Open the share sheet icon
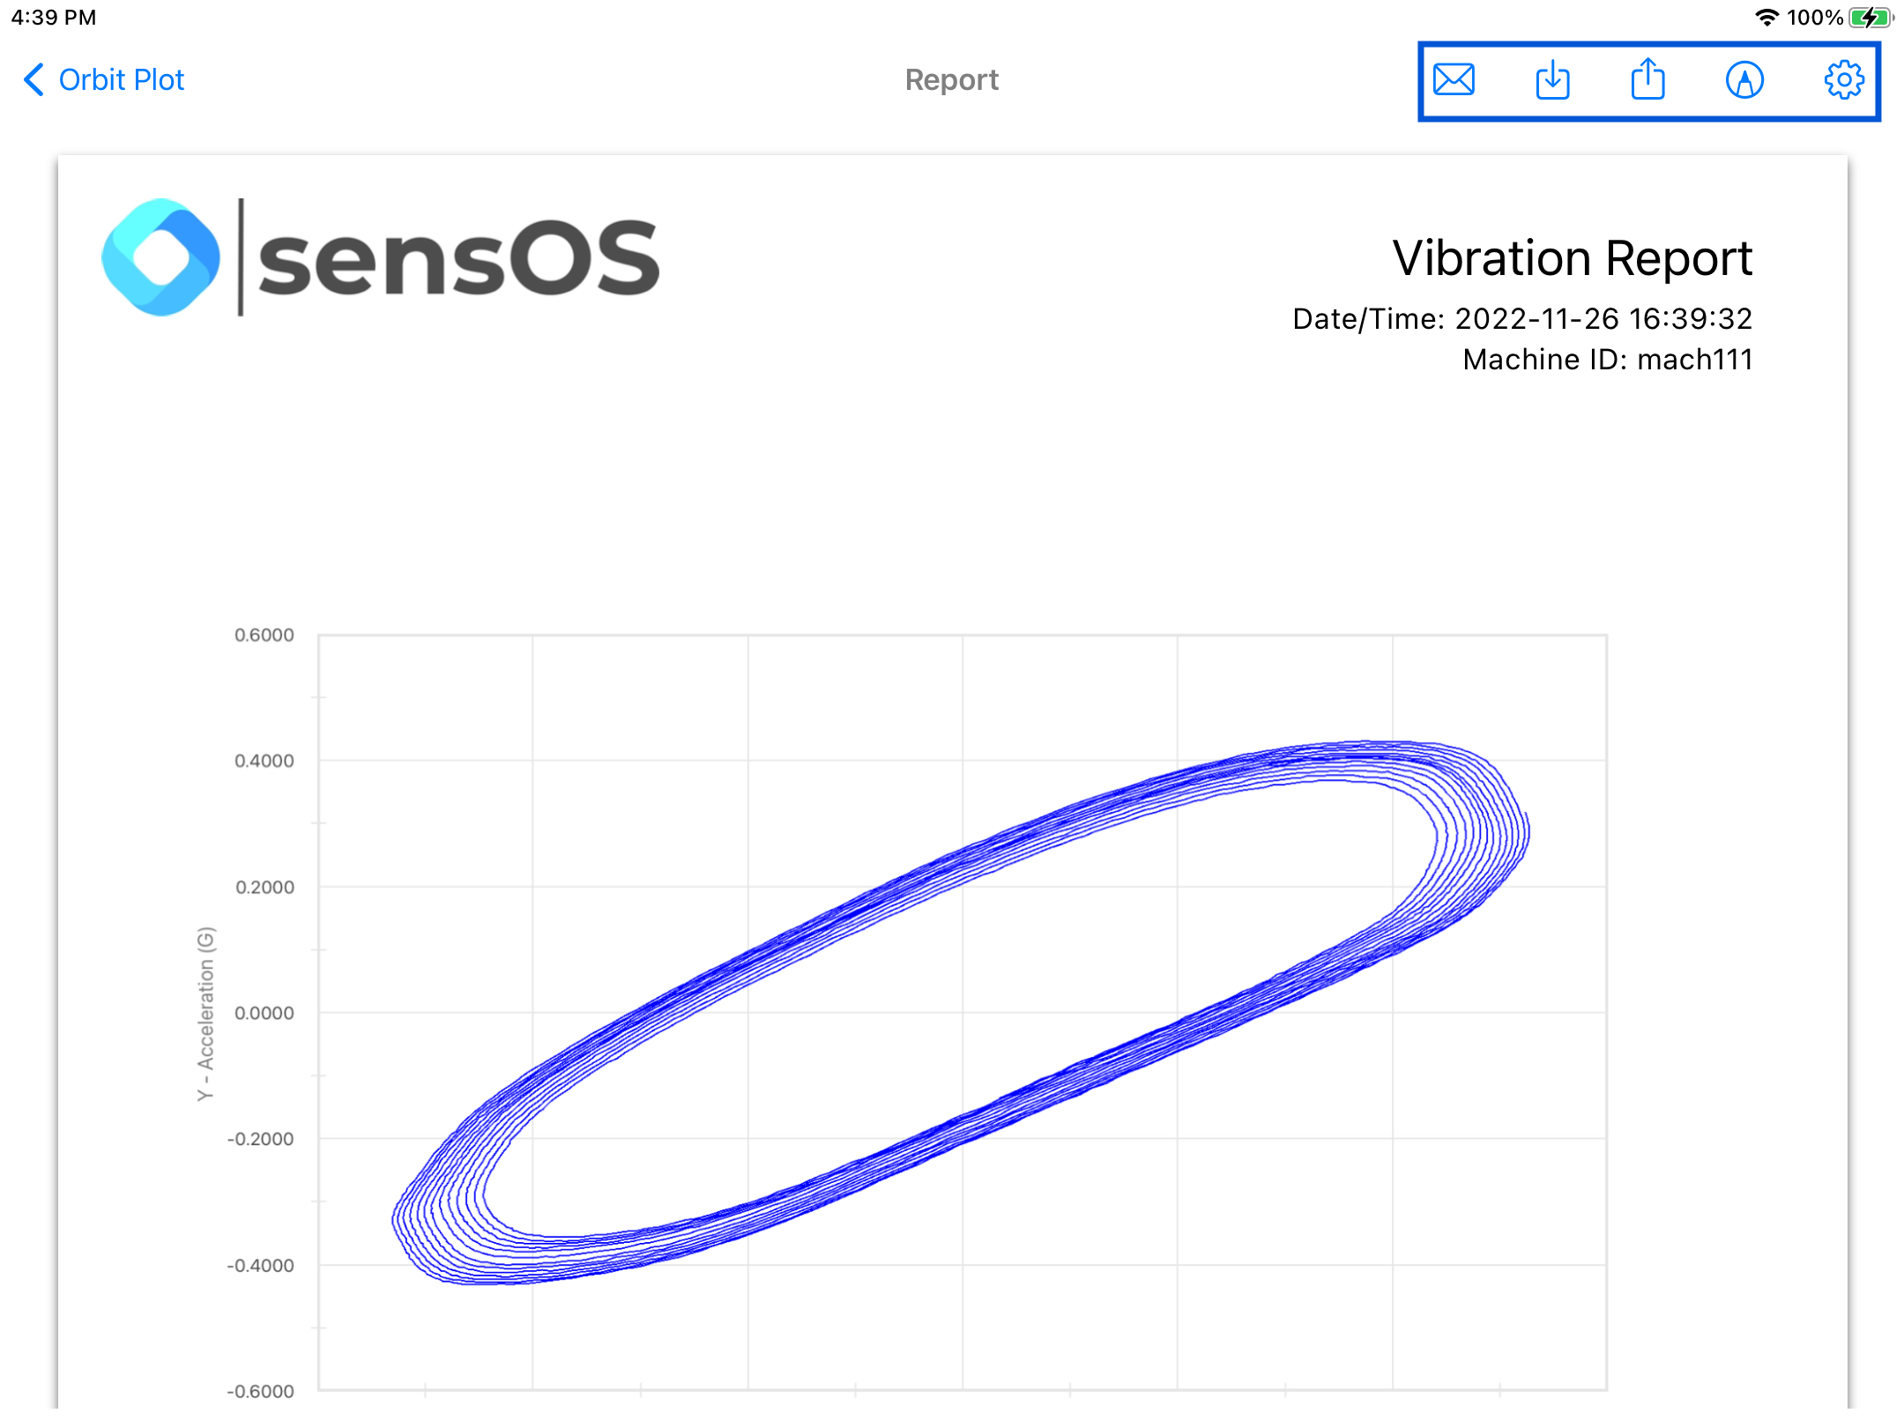1904x1428 pixels. tap(1647, 79)
